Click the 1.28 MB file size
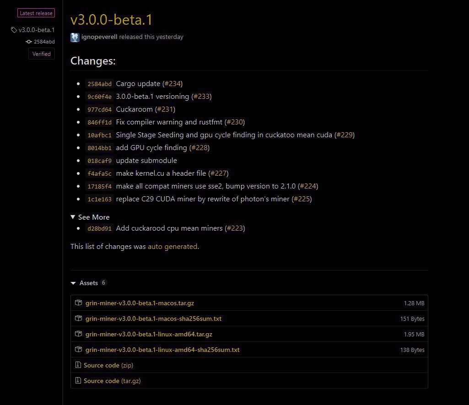 click(x=414, y=303)
